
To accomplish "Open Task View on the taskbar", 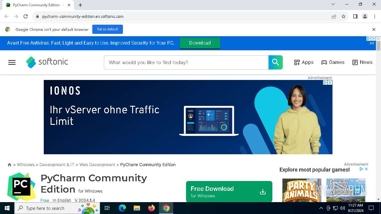I will [x=107, y=208].
